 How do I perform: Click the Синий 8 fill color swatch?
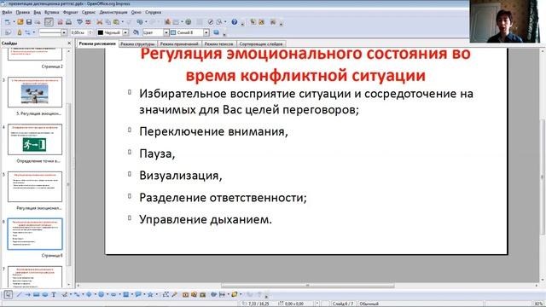173,32
